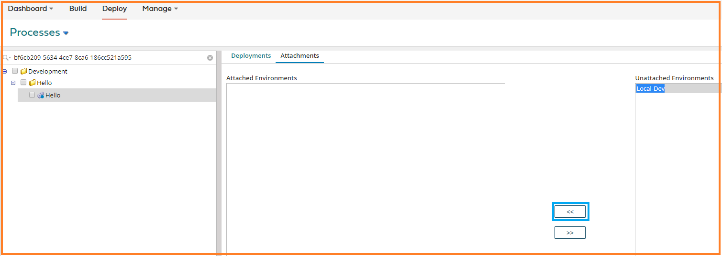Switch to the Deployments tab
The image size is (722, 256).
[x=251, y=56]
